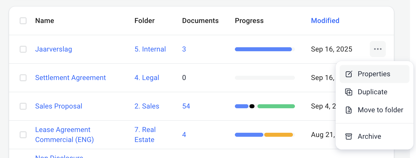Click the green segment of Sales Proposal progress
This screenshot has height=158, width=416.
(x=276, y=106)
